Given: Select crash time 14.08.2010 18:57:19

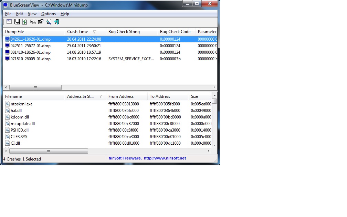Looking at the screenshot, I should tap(84, 52).
